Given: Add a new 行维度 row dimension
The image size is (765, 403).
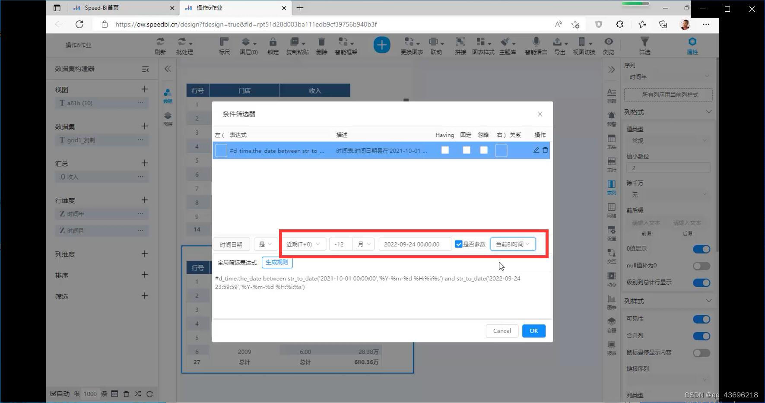Looking at the screenshot, I should click(x=145, y=200).
